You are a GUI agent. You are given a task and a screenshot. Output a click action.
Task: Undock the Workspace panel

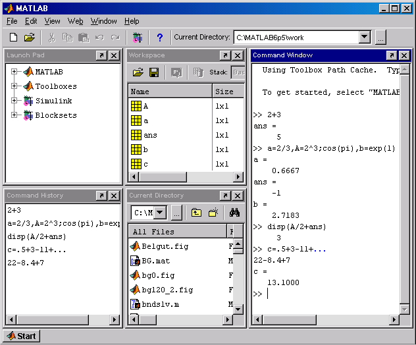225,55
